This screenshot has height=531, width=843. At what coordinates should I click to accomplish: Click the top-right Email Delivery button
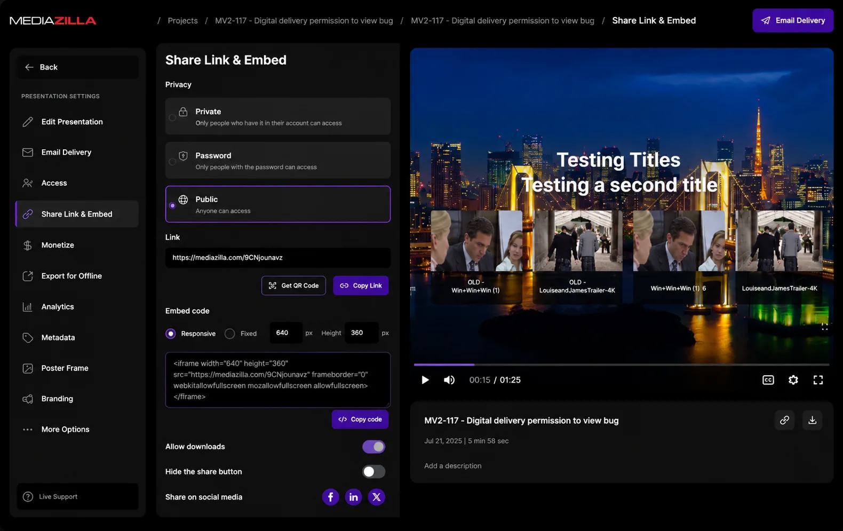point(793,20)
